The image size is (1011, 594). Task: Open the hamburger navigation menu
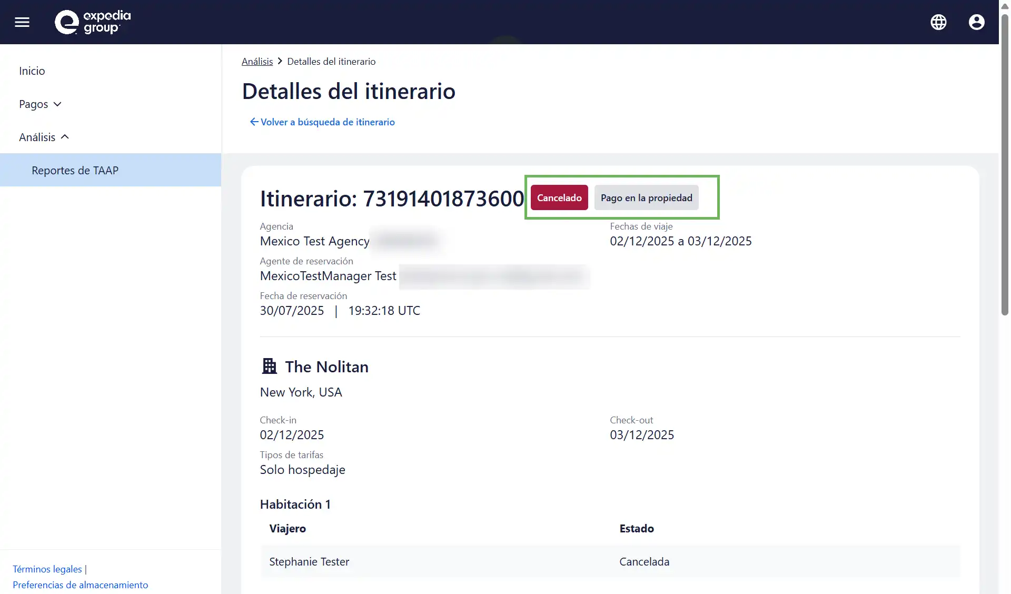tap(22, 22)
